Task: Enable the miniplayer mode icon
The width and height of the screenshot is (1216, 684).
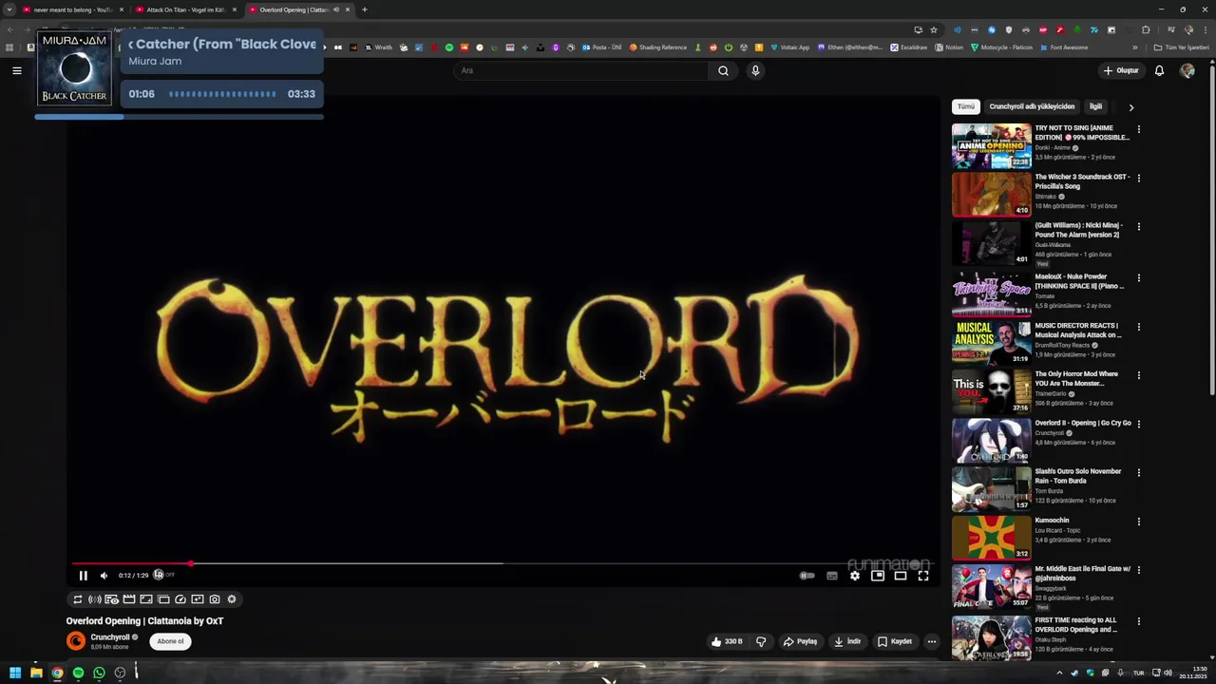Action: 878,576
